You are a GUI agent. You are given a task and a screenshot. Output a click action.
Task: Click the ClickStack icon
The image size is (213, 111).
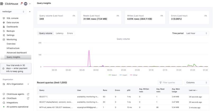tap(4, 98)
